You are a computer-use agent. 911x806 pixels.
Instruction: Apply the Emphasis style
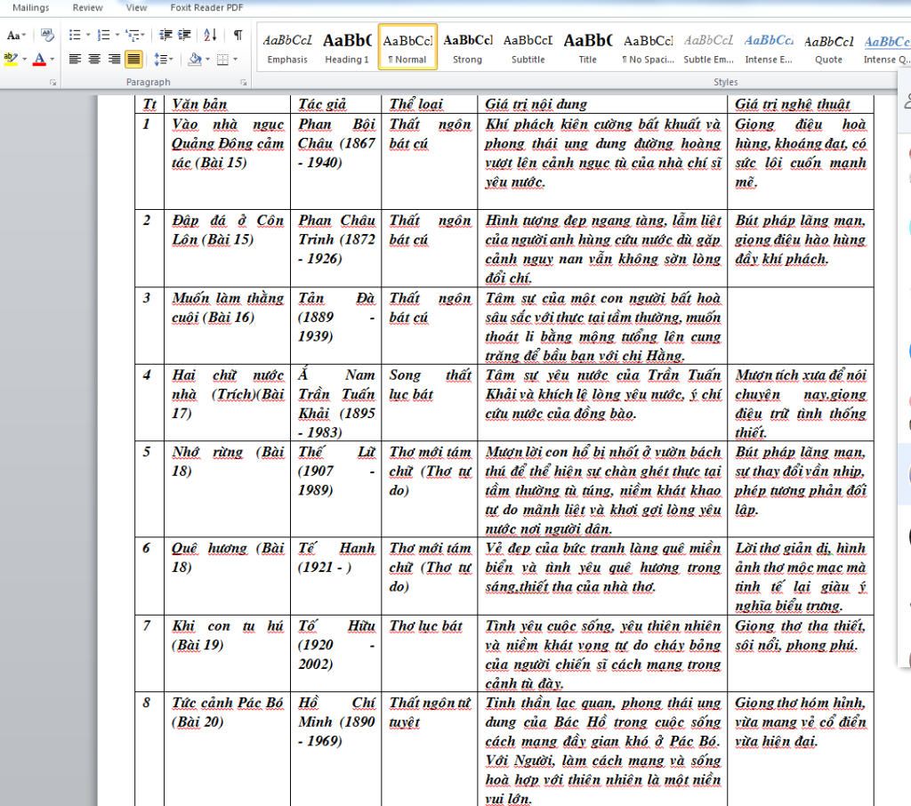coord(287,48)
